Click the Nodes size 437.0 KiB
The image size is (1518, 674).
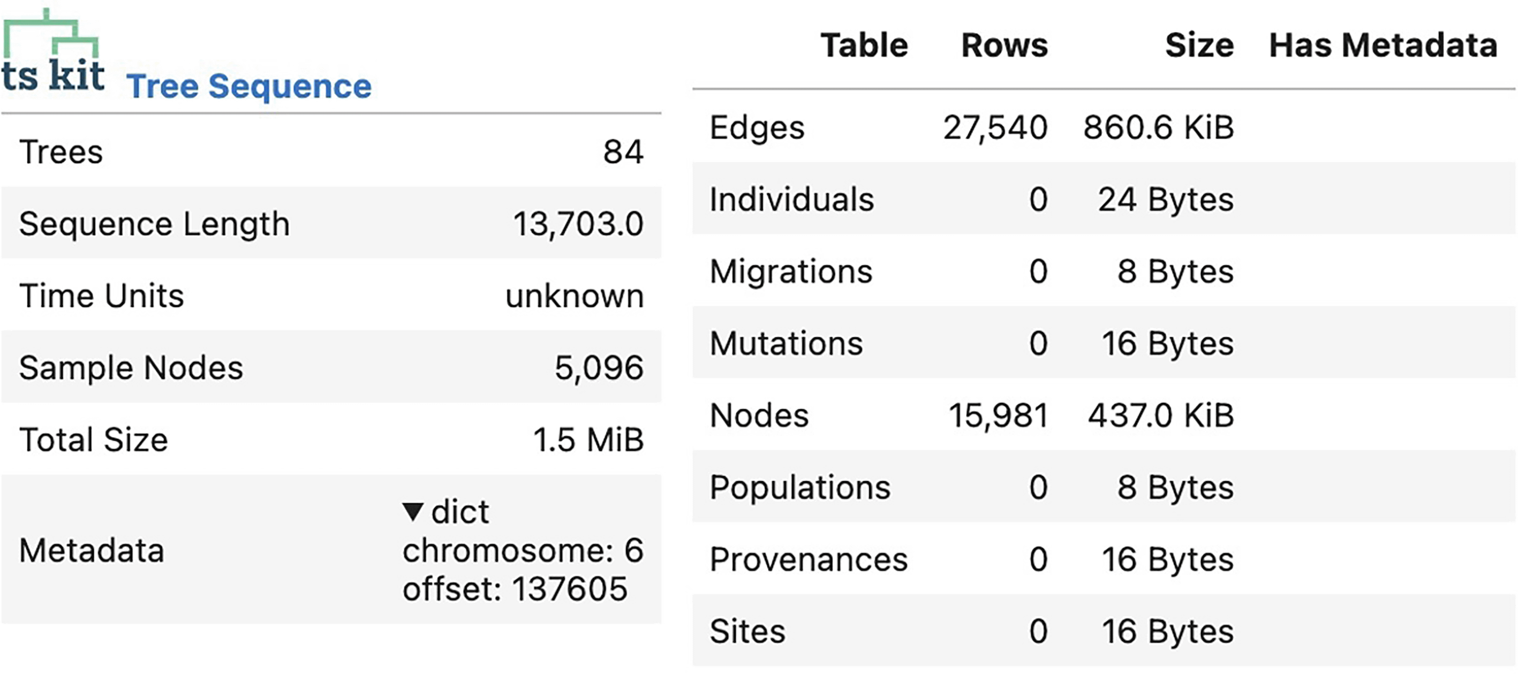click(1160, 415)
